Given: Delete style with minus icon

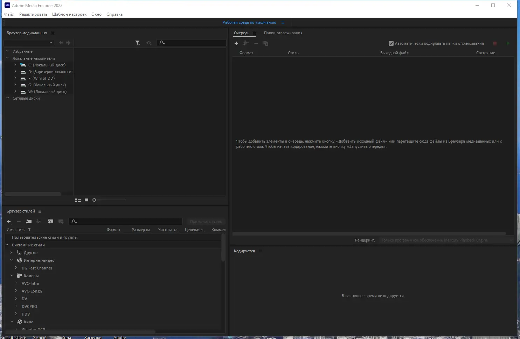Looking at the screenshot, I should coord(19,222).
